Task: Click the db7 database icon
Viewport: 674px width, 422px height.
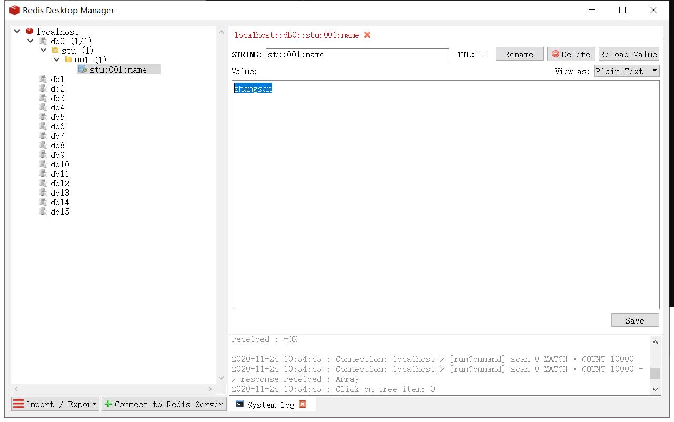Action: coord(43,136)
